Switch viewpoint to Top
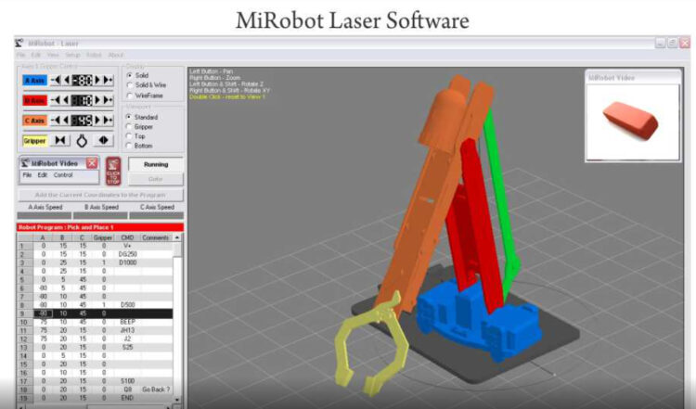 coord(129,135)
